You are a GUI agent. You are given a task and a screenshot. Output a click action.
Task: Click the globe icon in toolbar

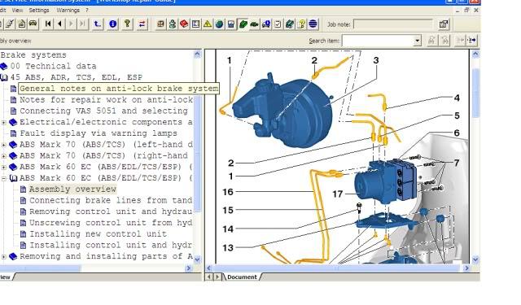pos(219,24)
